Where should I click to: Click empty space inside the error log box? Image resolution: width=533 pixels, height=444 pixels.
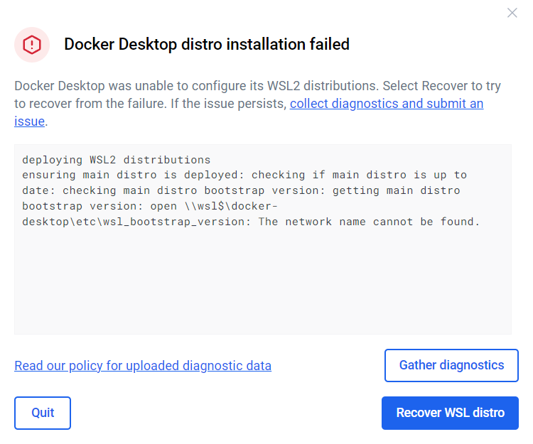tap(263, 282)
